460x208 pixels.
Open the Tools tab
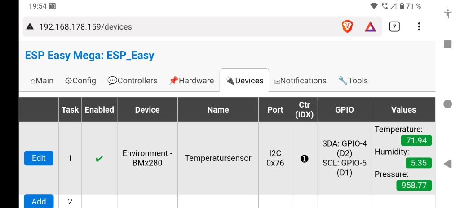point(353,81)
